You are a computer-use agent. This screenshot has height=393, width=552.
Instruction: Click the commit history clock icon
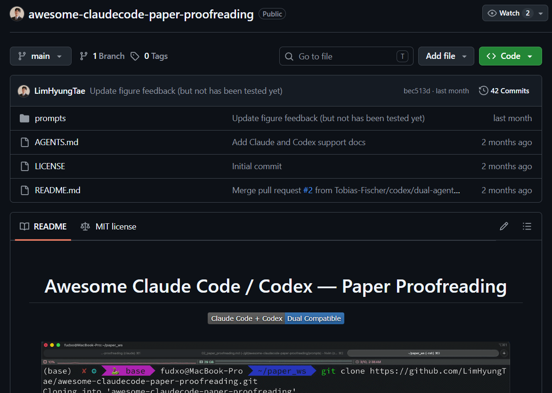[483, 91]
